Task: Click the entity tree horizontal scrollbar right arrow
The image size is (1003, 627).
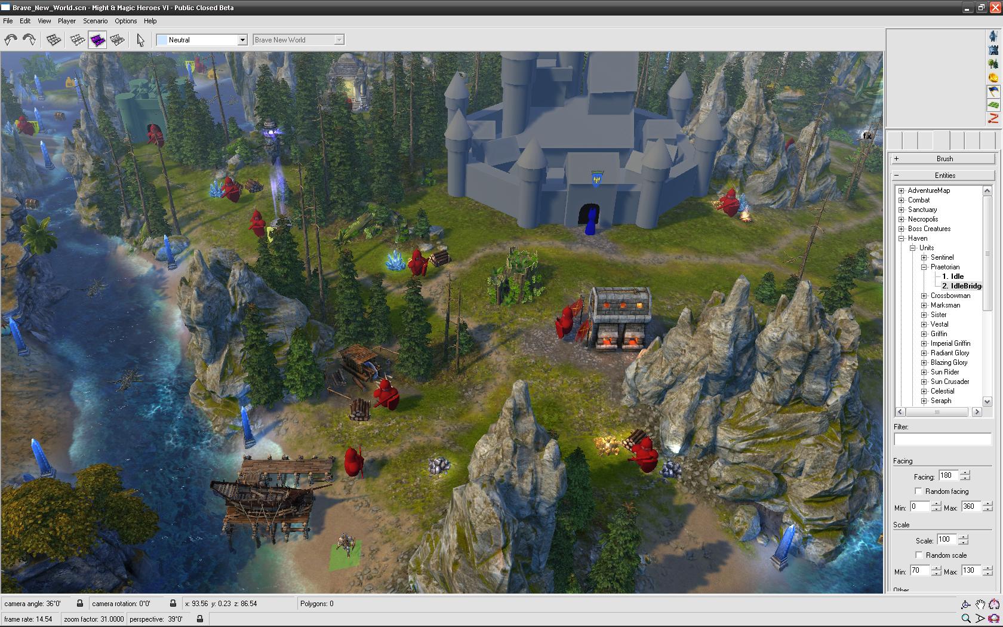Action: point(977,412)
